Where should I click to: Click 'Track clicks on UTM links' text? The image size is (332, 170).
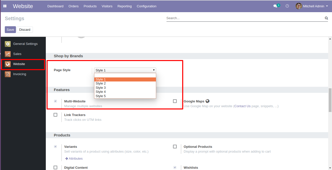coord(83,120)
